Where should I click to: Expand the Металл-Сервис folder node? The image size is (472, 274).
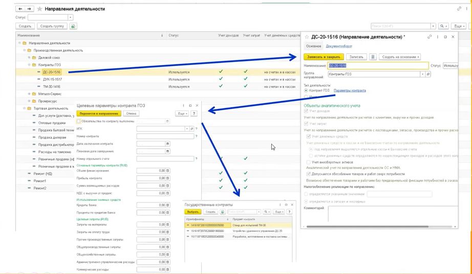[x=28, y=94]
